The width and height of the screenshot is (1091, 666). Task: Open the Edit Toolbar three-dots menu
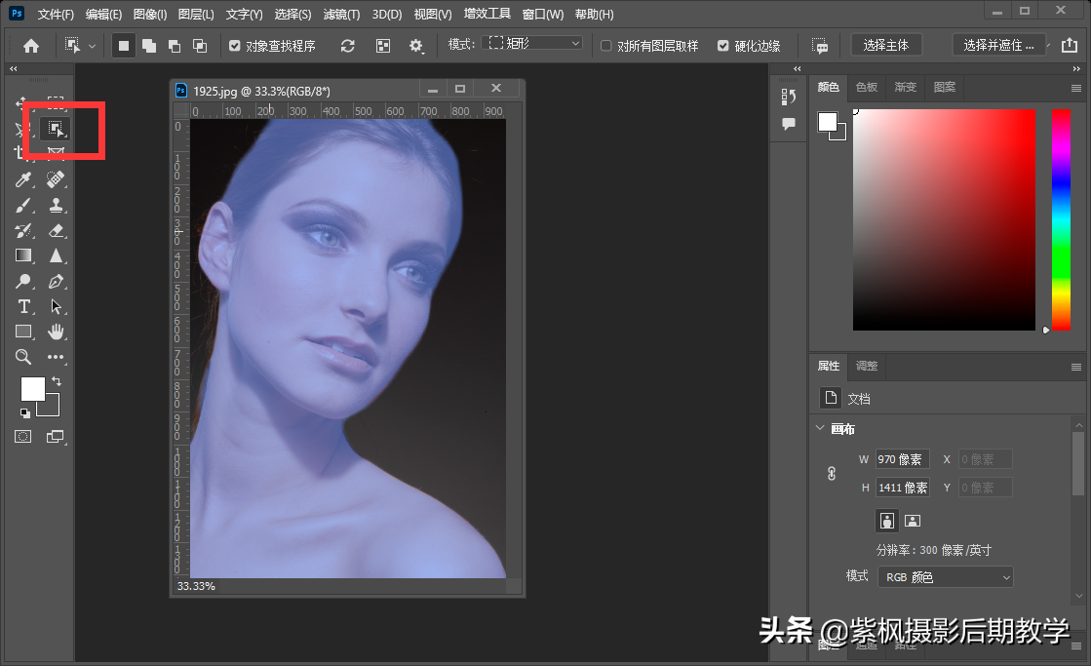(x=56, y=357)
